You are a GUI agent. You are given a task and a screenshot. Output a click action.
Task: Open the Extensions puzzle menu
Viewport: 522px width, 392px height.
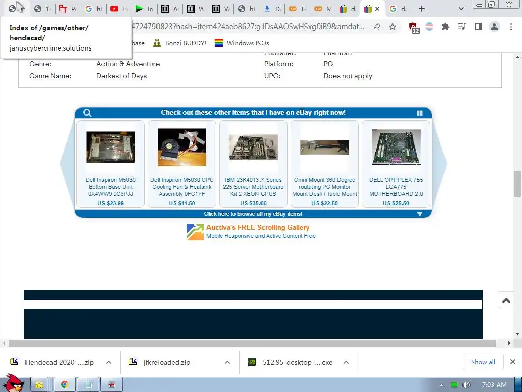click(x=445, y=27)
